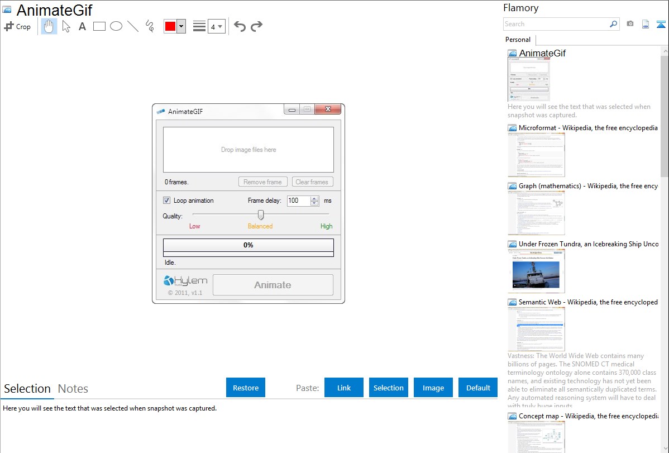
Task: Select the Crop tool
Action: tap(17, 26)
